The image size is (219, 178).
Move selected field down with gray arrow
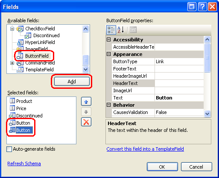86,112
